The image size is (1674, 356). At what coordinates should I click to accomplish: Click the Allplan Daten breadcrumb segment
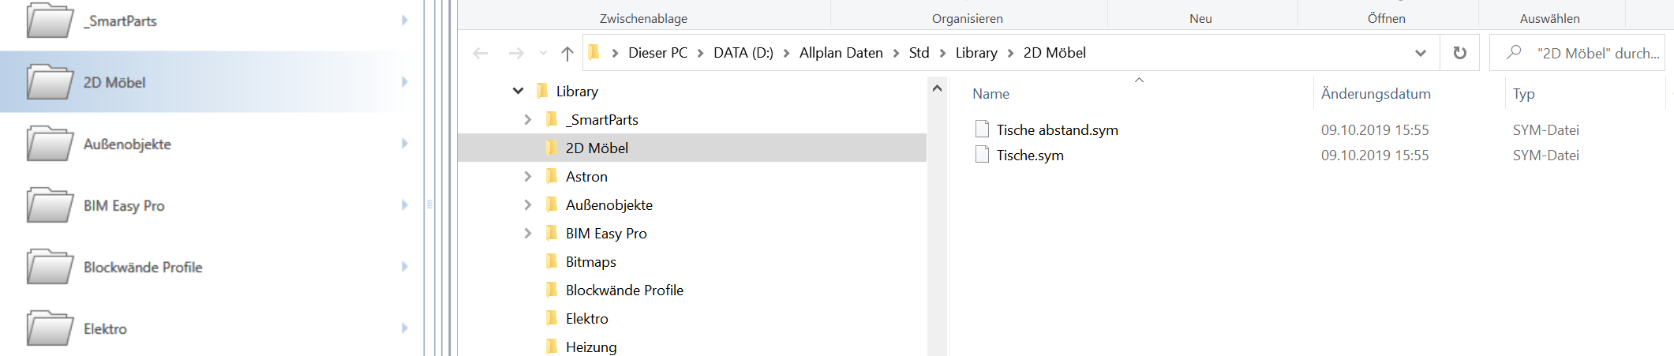(841, 53)
